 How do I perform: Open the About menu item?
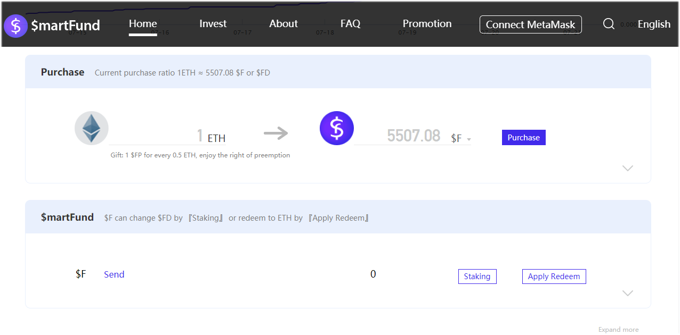pyautogui.click(x=284, y=23)
